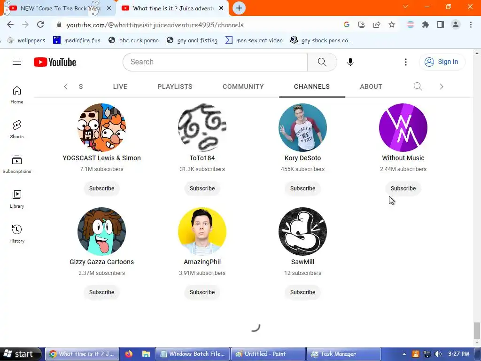Open Gizzy Gazza Cartoons channel avatar
This screenshot has width=481, height=361.
tap(101, 231)
